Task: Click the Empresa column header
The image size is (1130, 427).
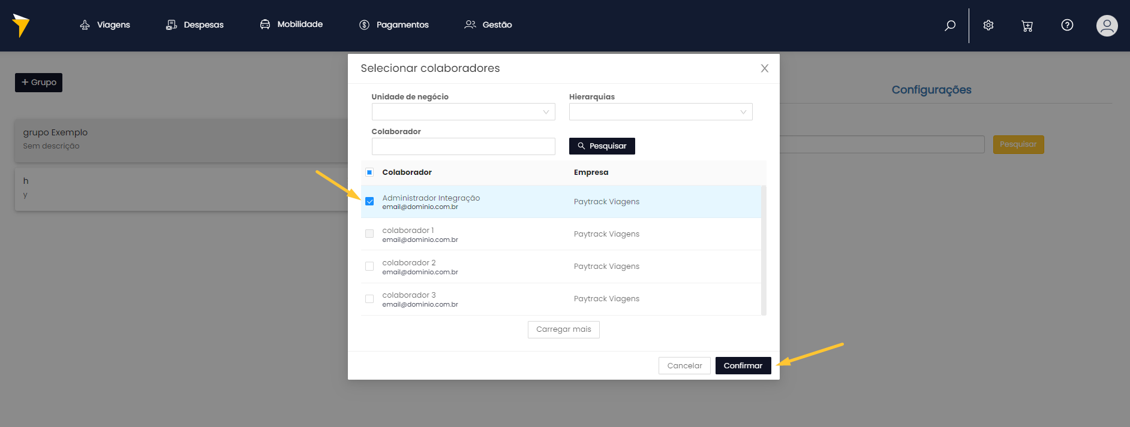Action: pos(591,172)
